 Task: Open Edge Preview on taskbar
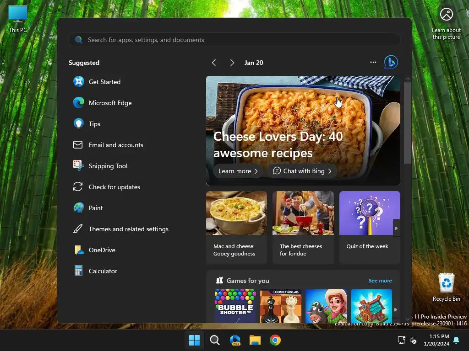tap(235, 340)
